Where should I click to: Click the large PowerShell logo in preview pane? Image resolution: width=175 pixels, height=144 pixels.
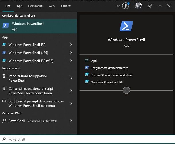click(126, 26)
